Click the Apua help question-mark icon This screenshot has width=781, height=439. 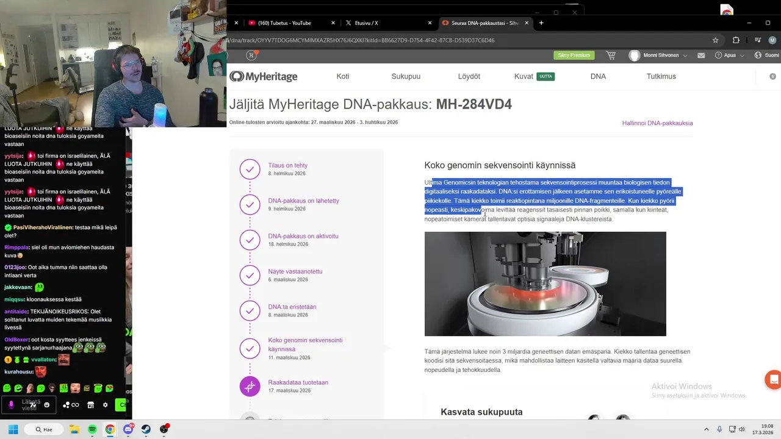(718, 55)
